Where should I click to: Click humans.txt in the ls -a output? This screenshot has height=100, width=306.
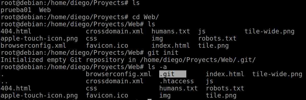pos(178,88)
